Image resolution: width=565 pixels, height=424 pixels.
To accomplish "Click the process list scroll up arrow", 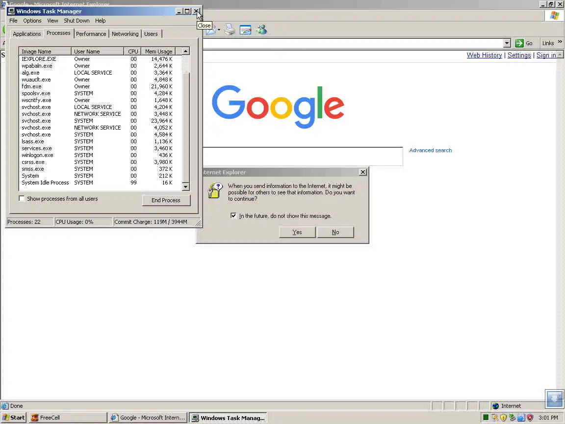I will [x=185, y=51].
